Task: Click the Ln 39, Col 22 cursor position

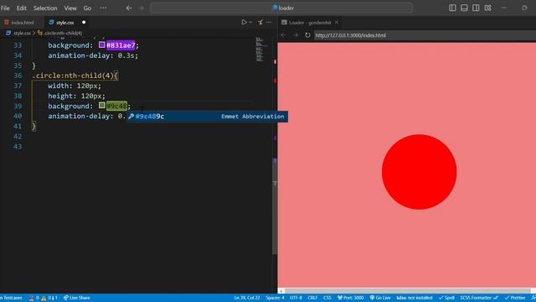Action: [247, 298]
